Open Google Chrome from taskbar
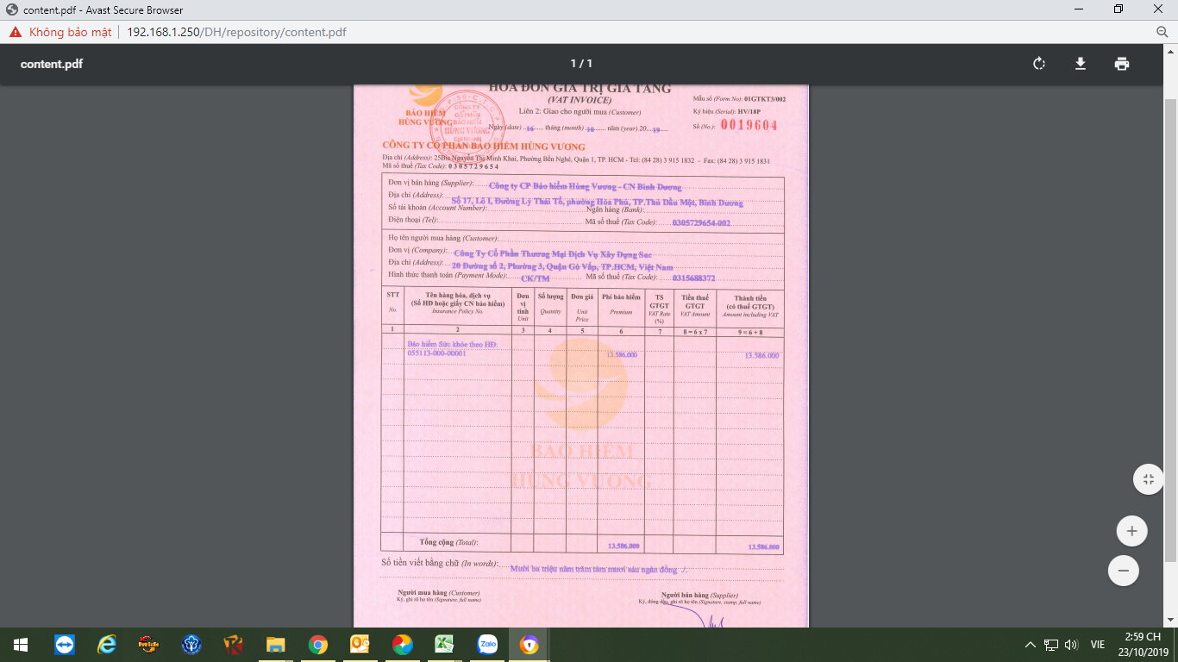Image resolution: width=1178 pixels, height=662 pixels. (x=318, y=645)
